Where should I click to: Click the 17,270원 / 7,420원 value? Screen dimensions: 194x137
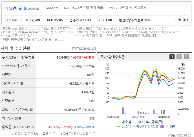82,66
